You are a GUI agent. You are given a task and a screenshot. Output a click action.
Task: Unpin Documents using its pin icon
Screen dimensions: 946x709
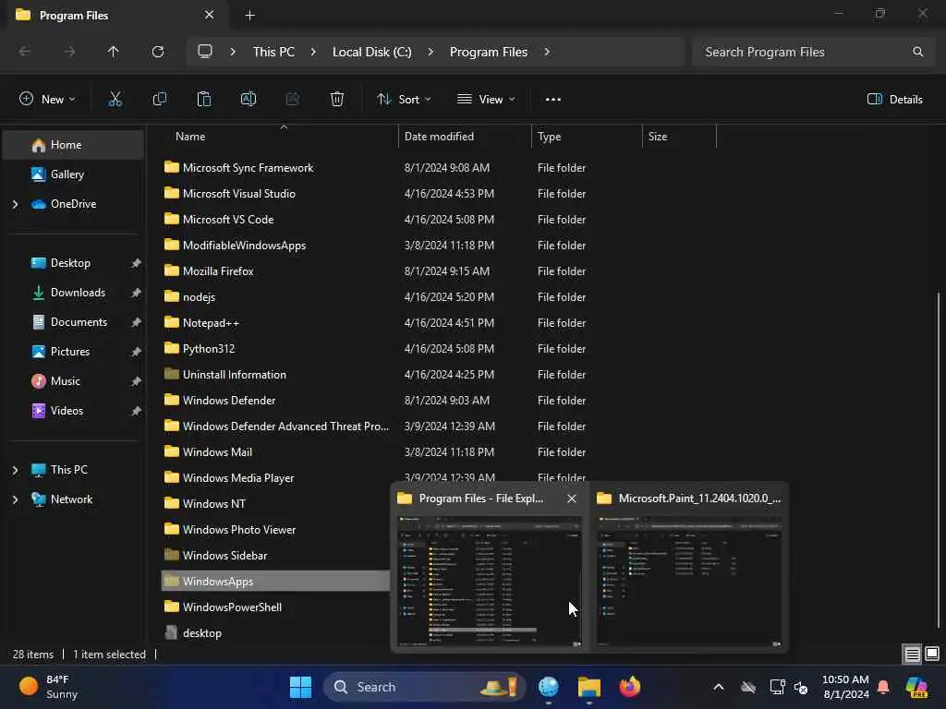point(137,322)
